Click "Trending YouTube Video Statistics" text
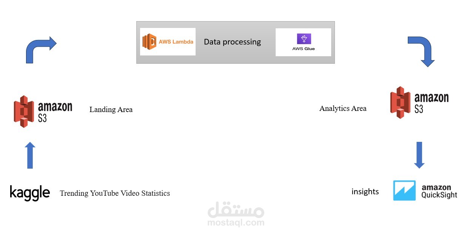The image size is (472, 232). coord(115,194)
